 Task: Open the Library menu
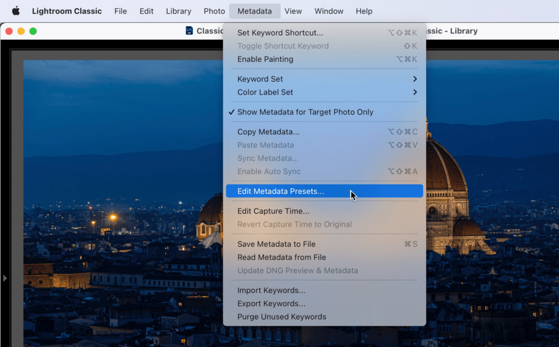[x=179, y=11]
